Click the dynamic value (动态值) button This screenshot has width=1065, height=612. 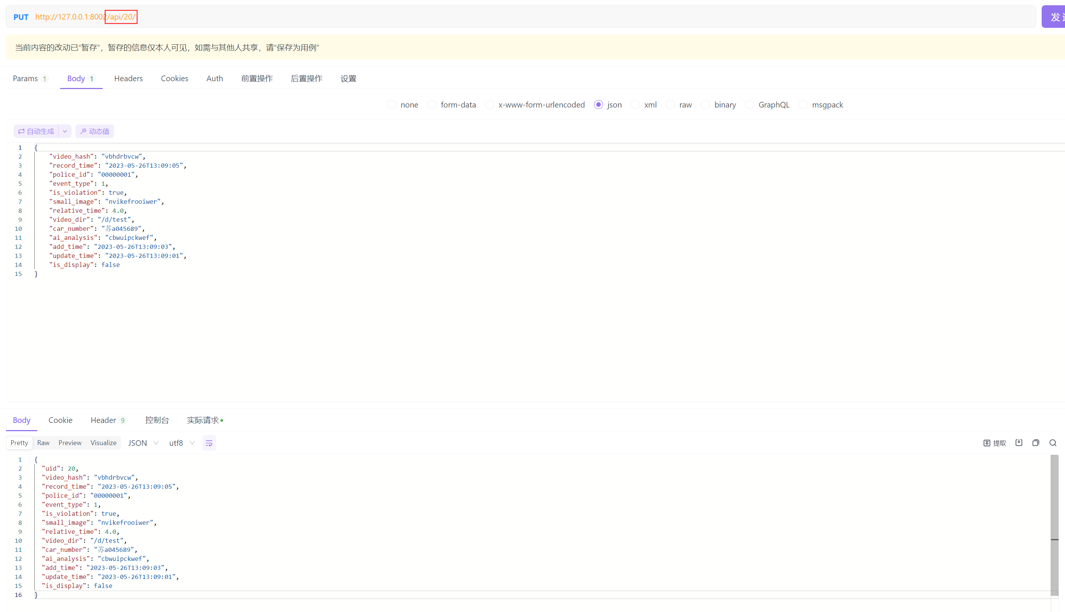(x=95, y=131)
